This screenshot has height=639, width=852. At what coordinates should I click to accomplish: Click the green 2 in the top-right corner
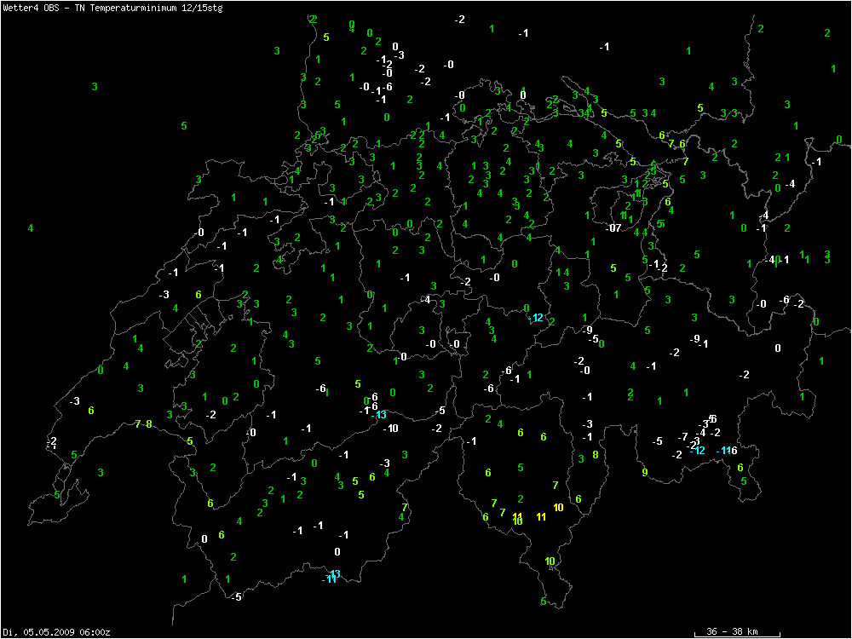coord(827,32)
